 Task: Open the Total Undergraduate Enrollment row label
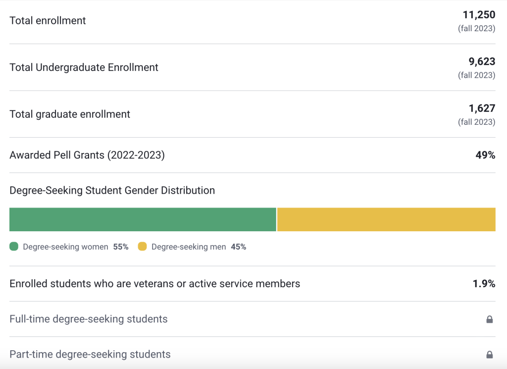coord(84,67)
